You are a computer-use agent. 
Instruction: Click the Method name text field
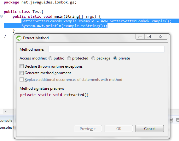[x=107, y=49]
